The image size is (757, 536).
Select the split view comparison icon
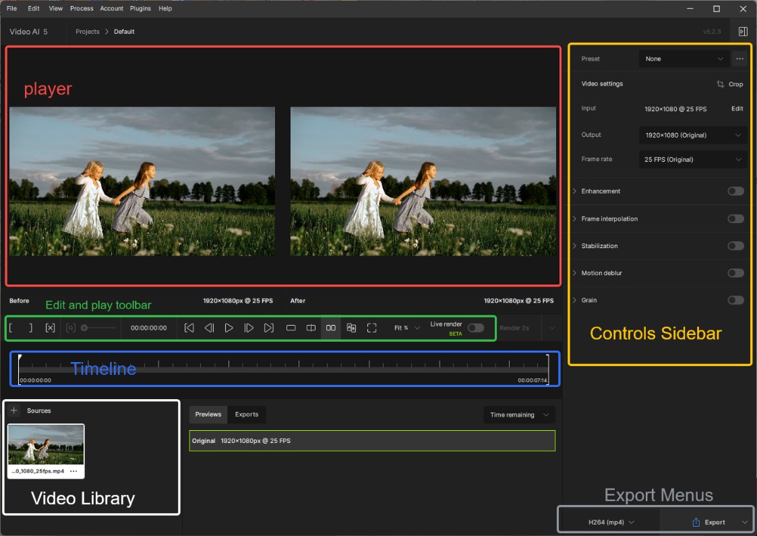311,328
